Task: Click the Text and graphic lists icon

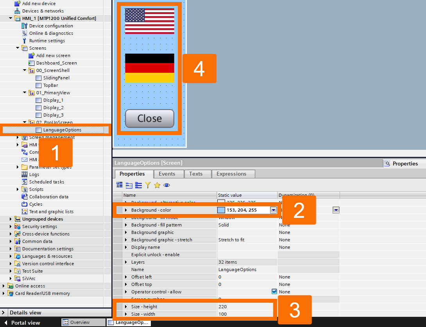Action: [x=25, y=212]
